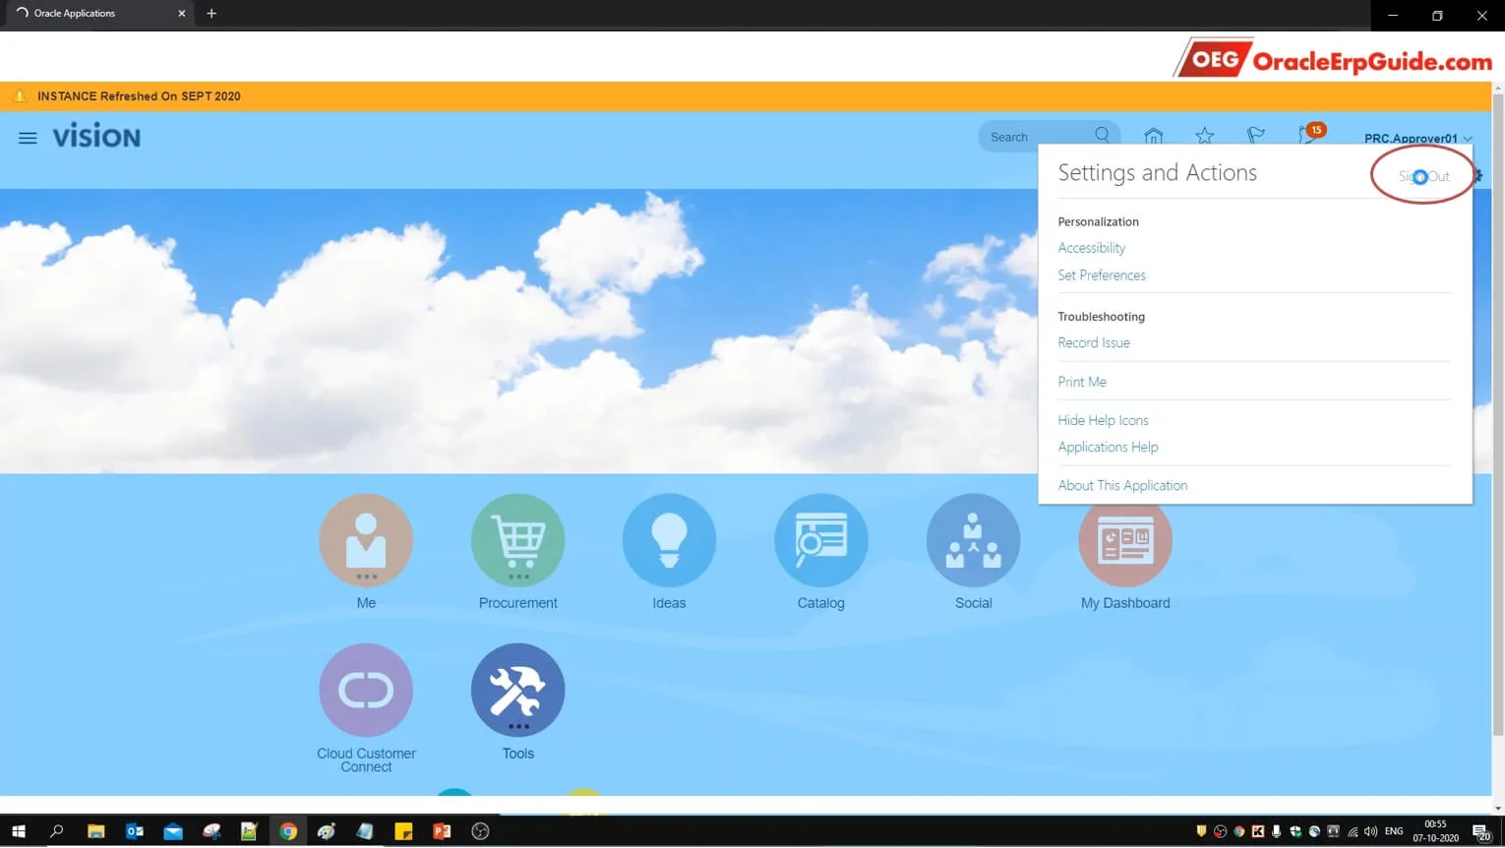Viewport: 1505px width, 848px height.
Task: Click the Procurement label text
Action: coord(517,603)
